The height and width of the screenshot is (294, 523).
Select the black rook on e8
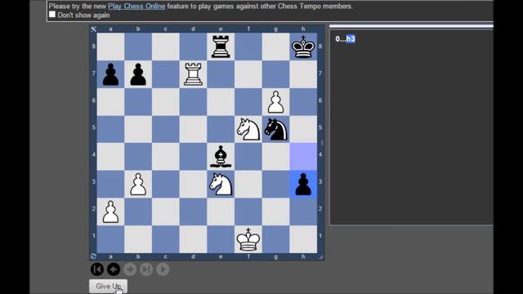pyautogui.click(x=221, y=47)
